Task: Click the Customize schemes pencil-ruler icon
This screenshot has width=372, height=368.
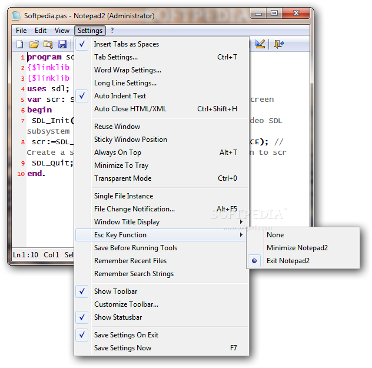Action: [x=260, y=44]
